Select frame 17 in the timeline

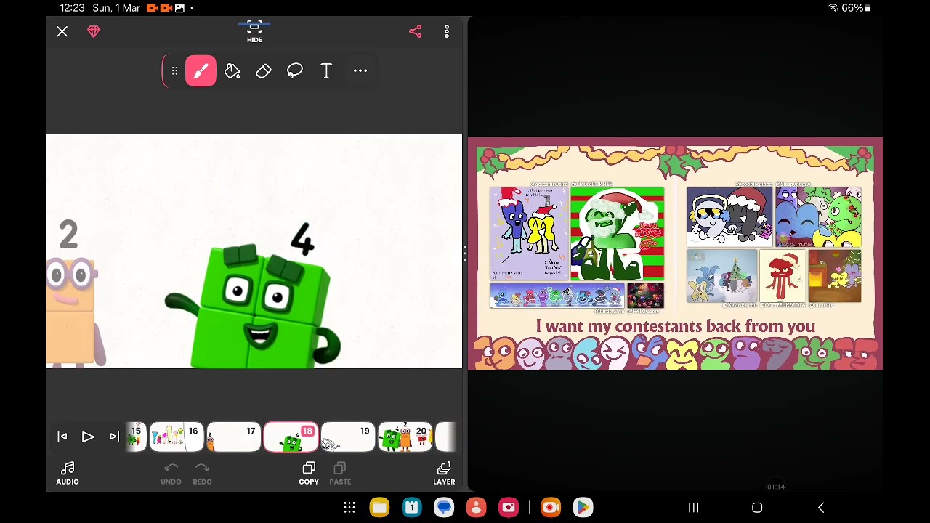point(234,437)
